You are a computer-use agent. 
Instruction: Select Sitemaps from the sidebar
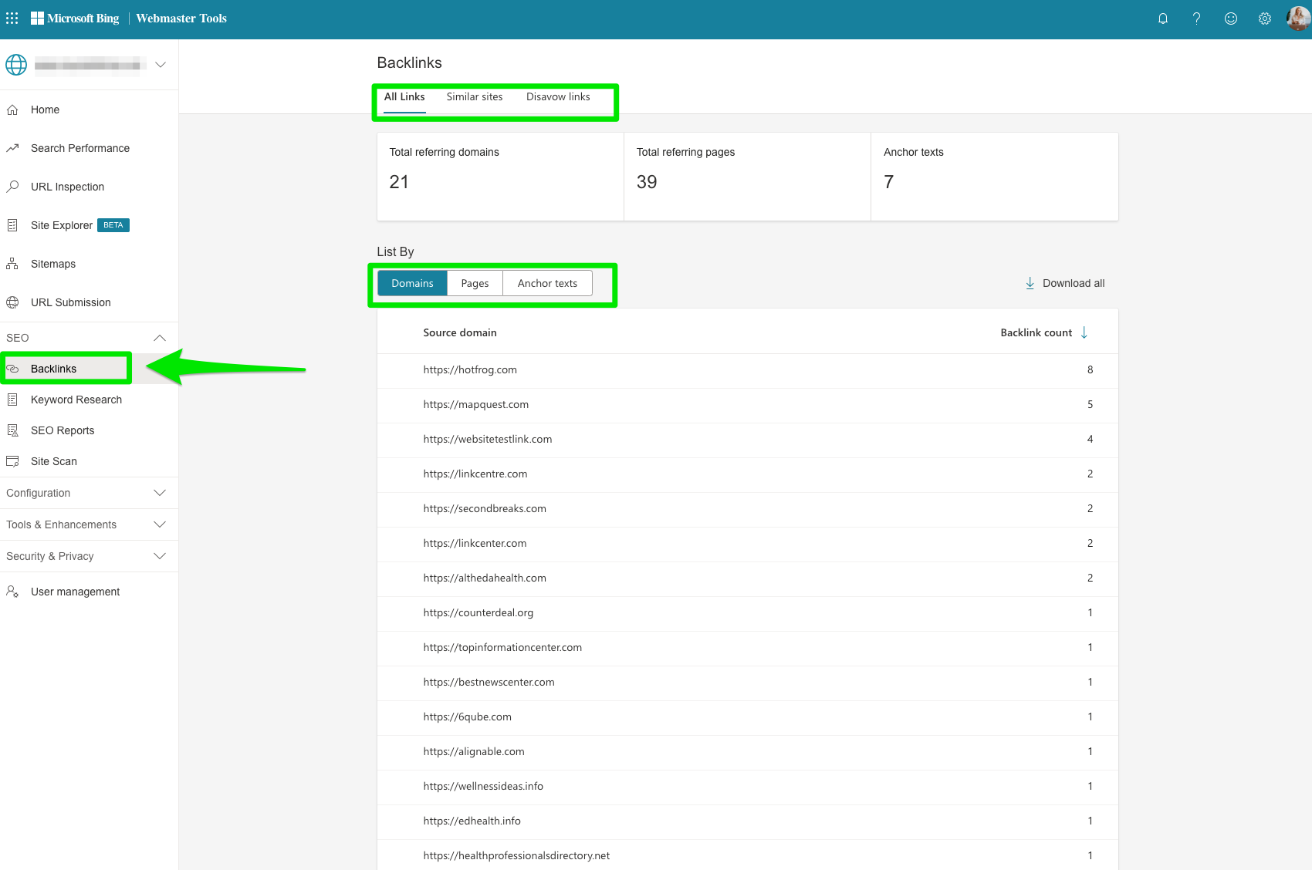click(52, 264)
